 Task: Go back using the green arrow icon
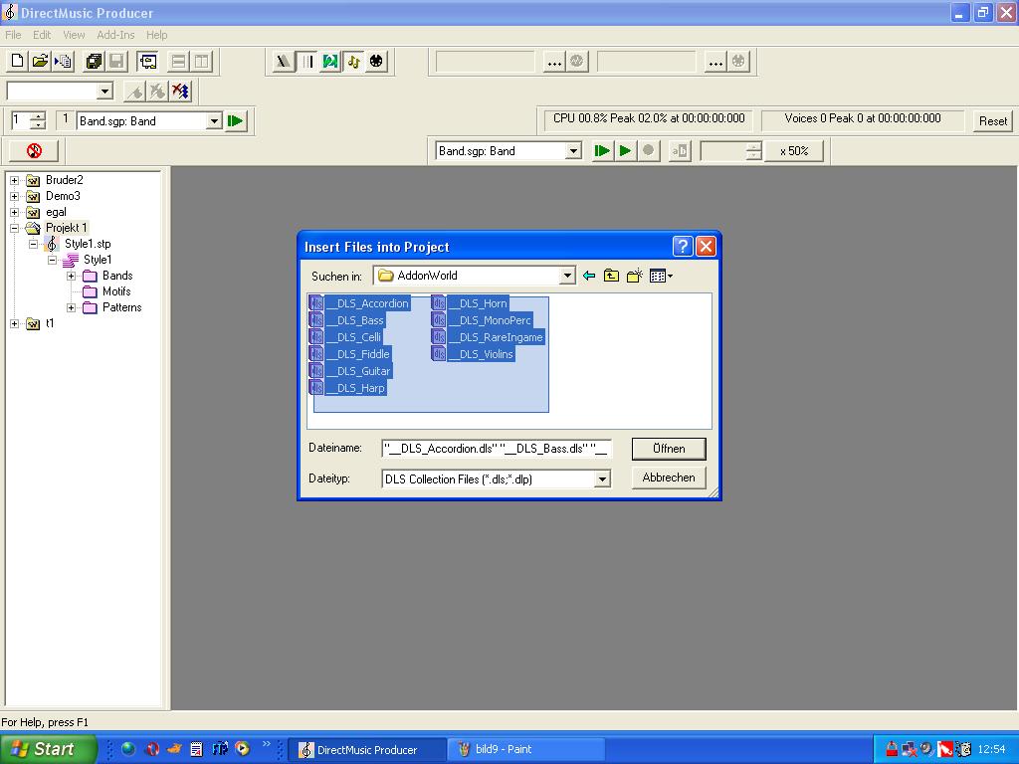(589, 276)
